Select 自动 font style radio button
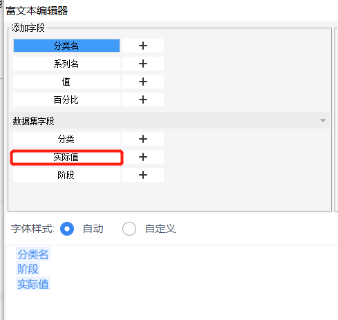 [x=67, y=229]
